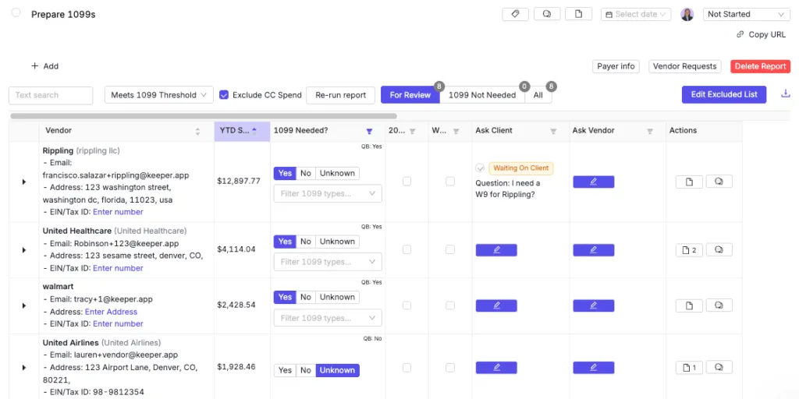799x399 pixels.
Task: Click Enter Address link for walmart
Action: (111, 312)
